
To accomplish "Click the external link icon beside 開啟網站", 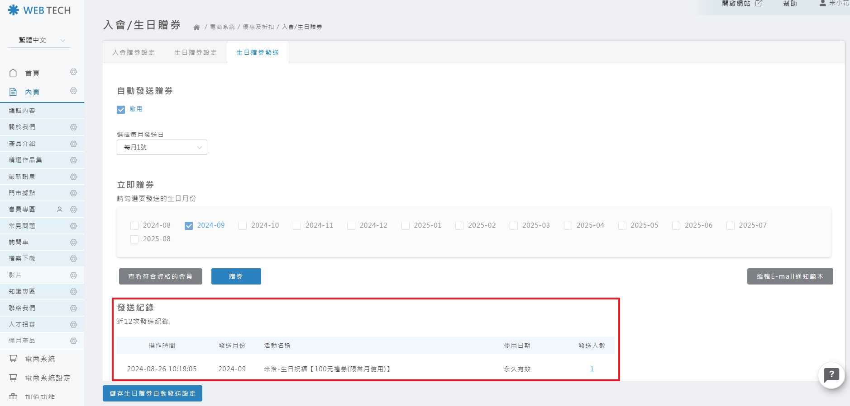I will pos(759,4).
